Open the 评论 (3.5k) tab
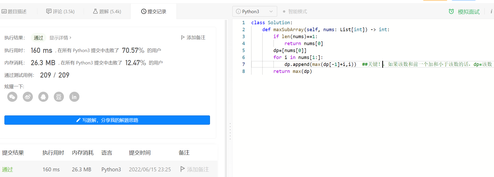Viewport: 494px width, 177px height. point(61,12)
